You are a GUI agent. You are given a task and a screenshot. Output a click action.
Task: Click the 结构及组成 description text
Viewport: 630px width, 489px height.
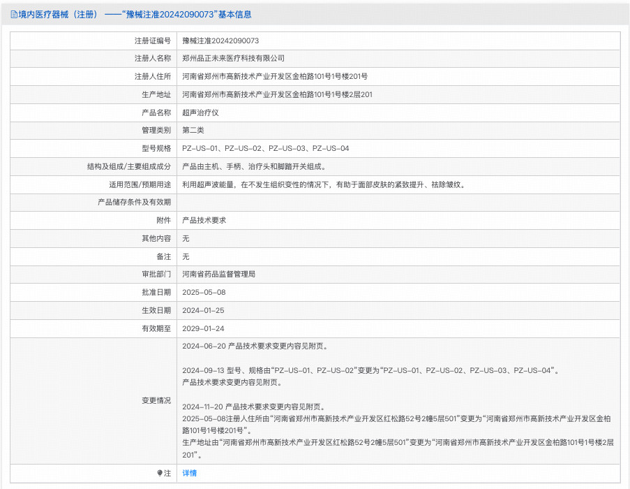pos(254,166)
